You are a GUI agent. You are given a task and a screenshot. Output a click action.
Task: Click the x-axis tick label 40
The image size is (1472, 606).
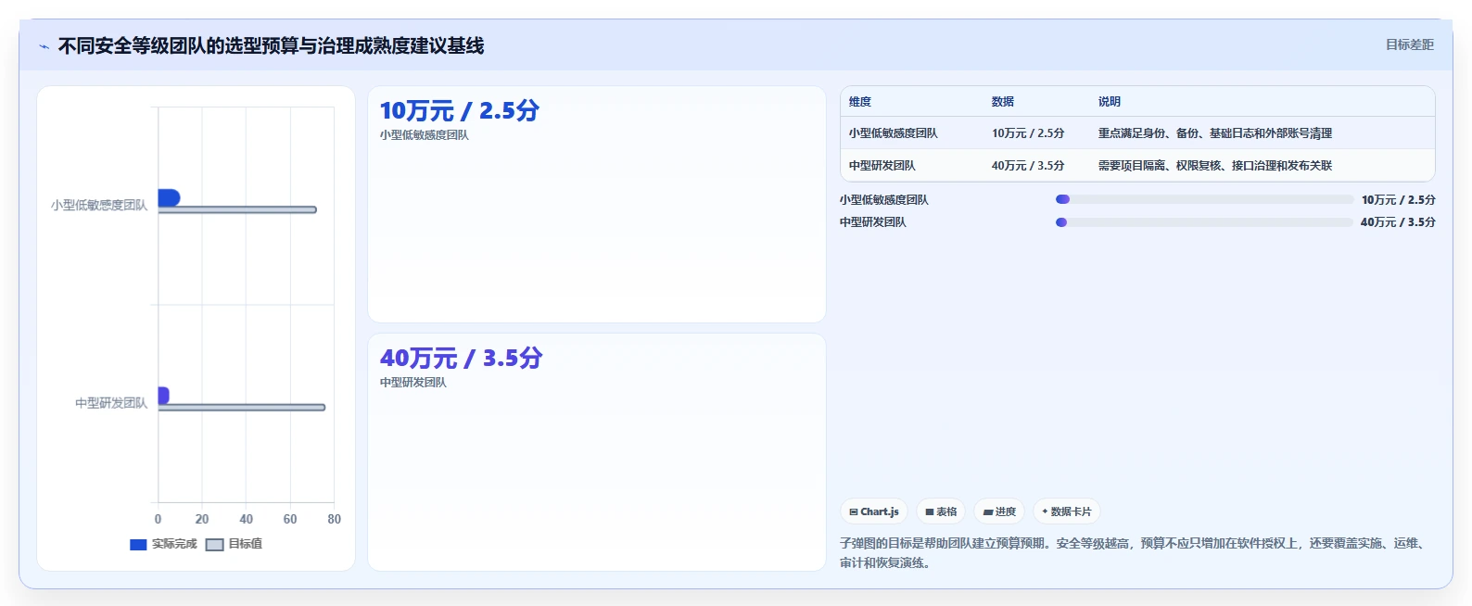tap(246, 520)
